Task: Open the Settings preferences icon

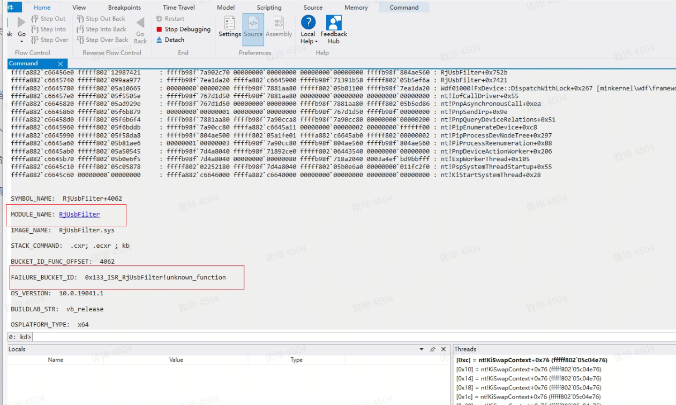Action: coord(230,26)
